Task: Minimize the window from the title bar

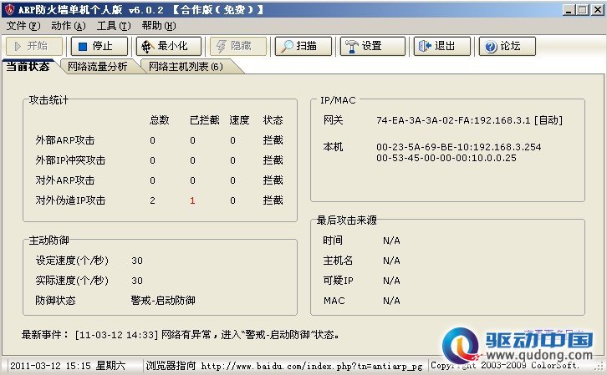Action: click(569, 10)
